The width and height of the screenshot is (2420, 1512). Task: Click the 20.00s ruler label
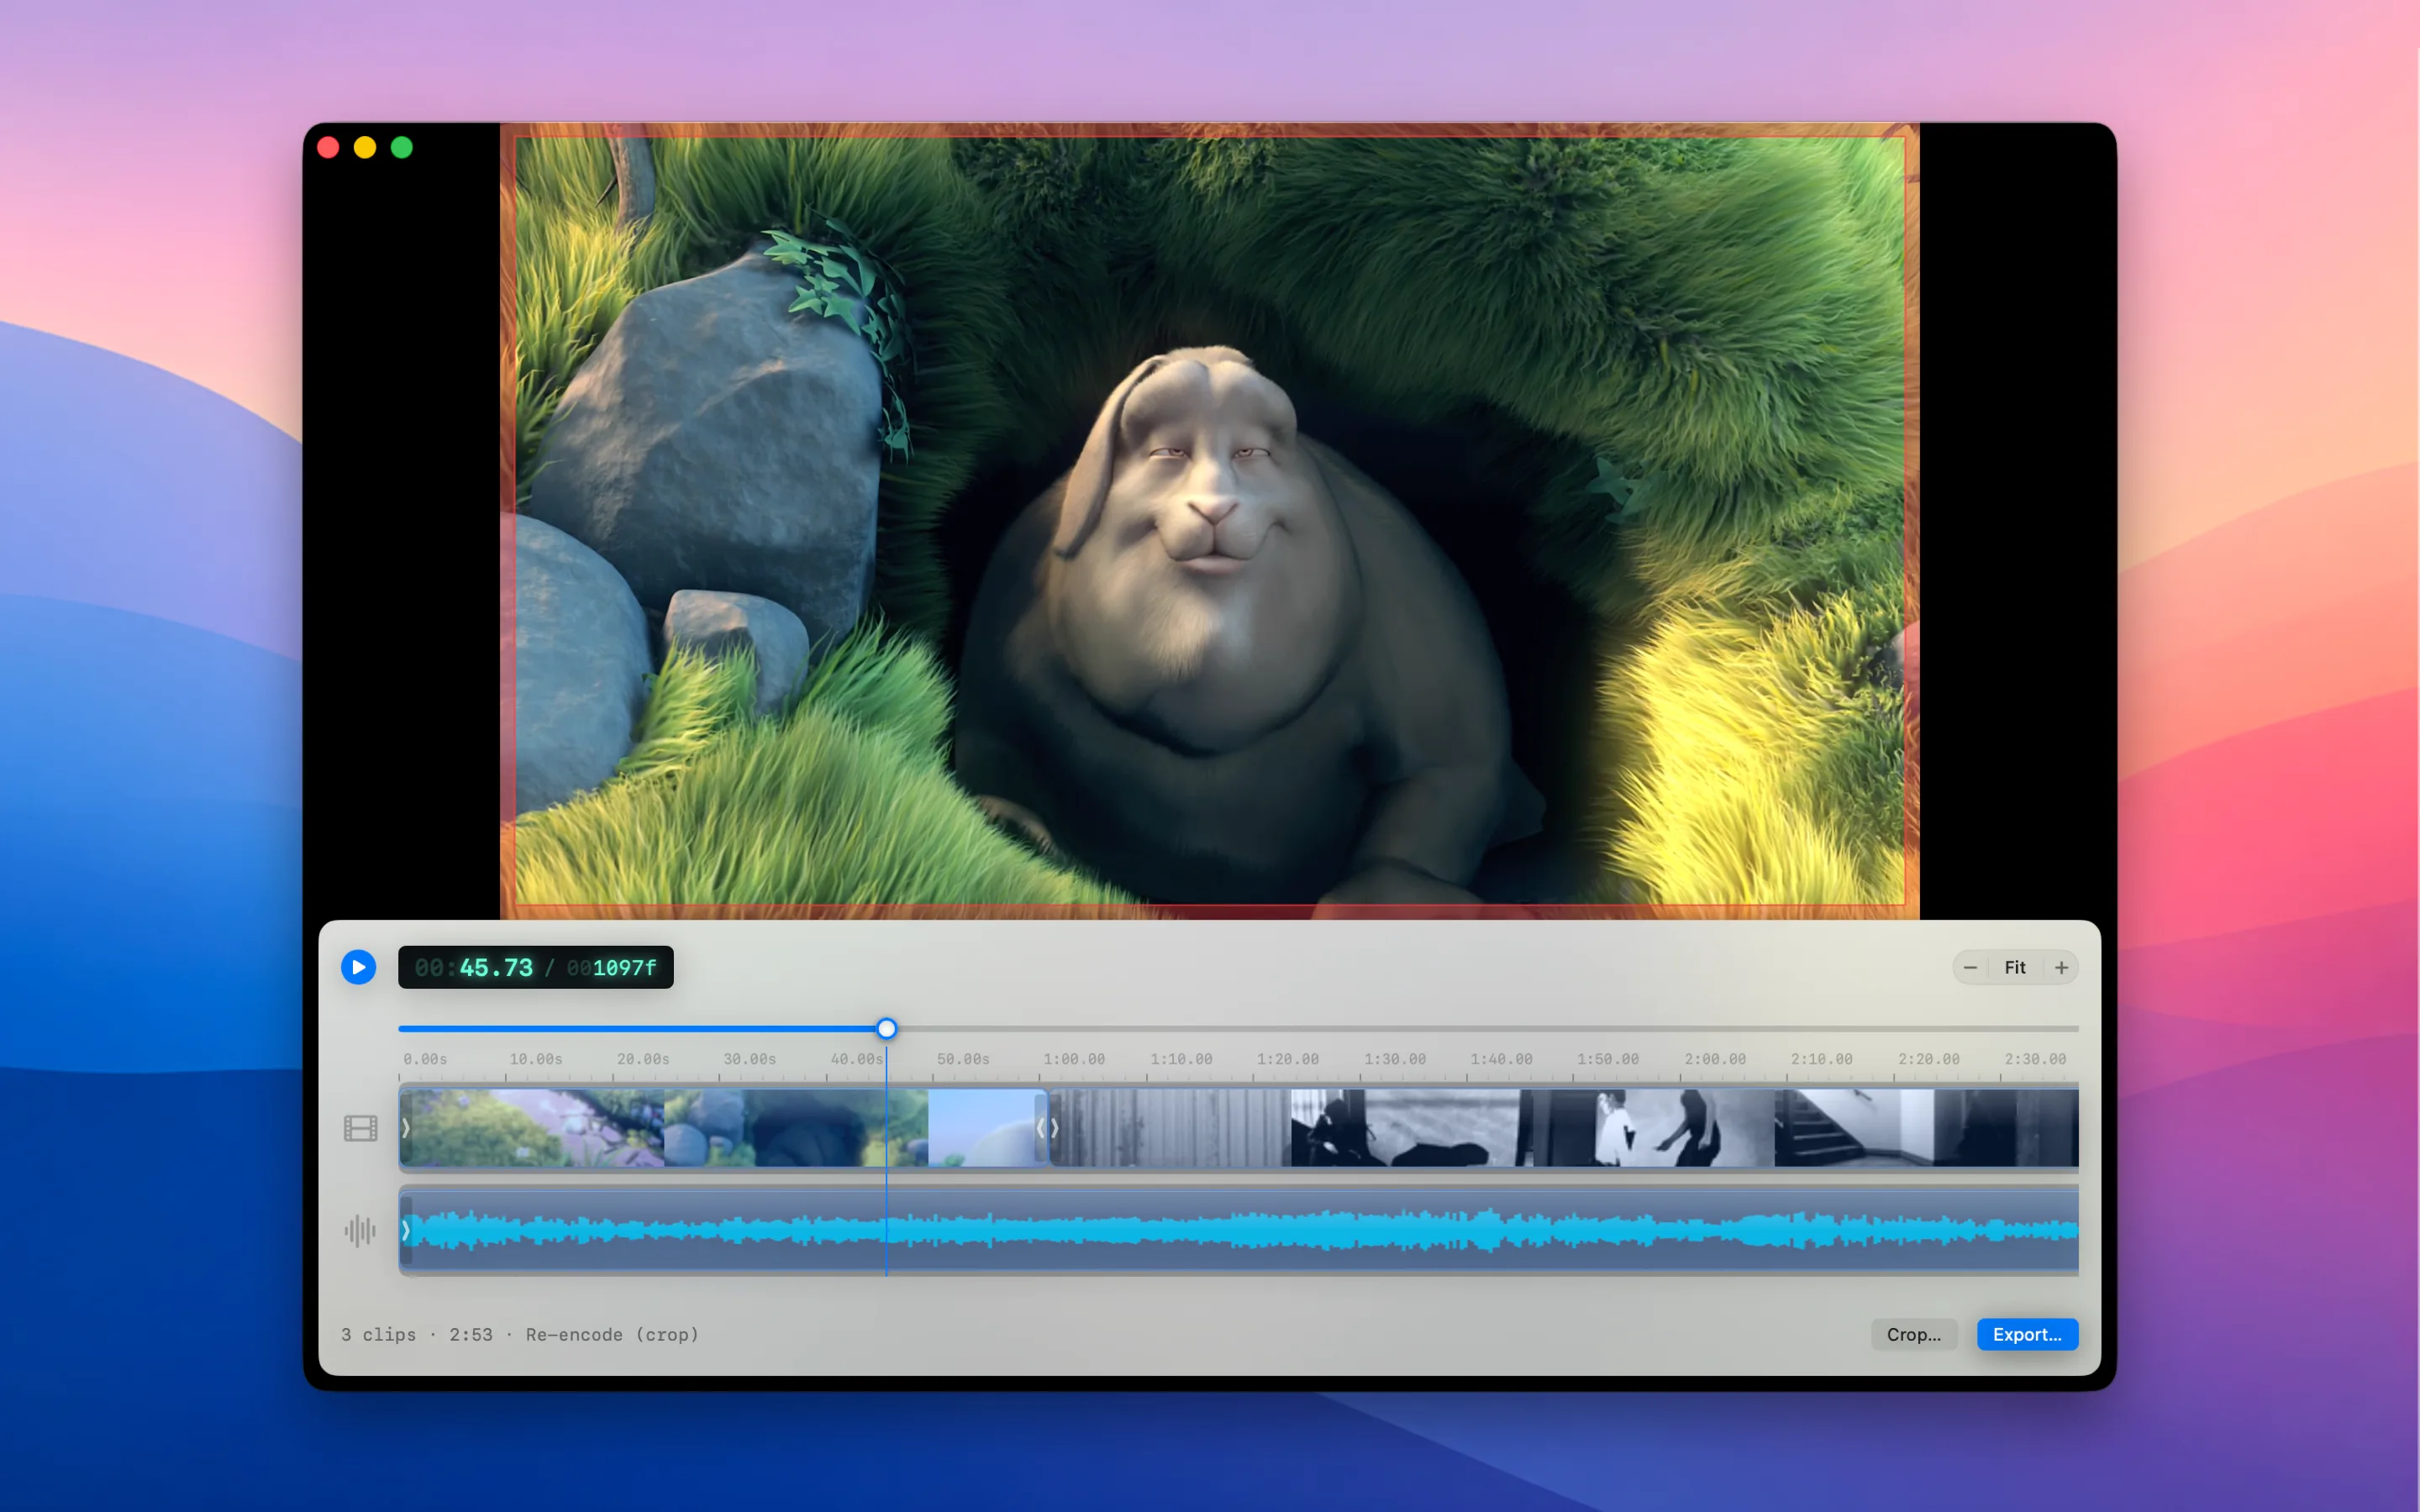pyautogui.click(x=643, y=1059)
